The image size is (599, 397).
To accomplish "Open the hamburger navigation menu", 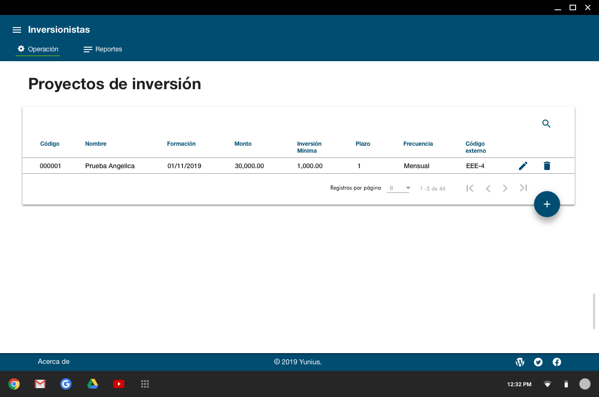I will click(x=17, y=30).
